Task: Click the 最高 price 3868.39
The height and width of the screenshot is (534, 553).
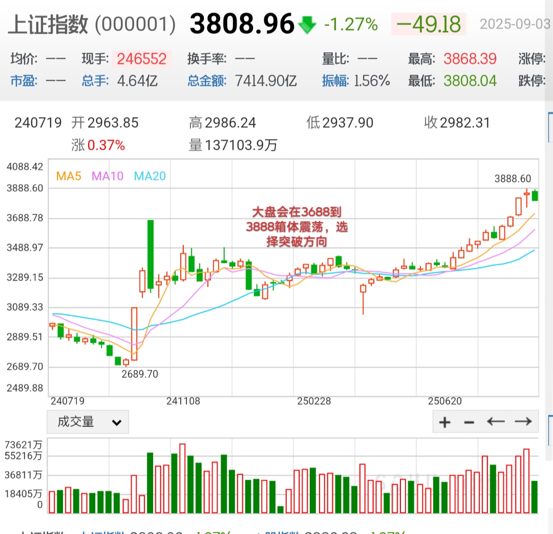Action: 470,59
